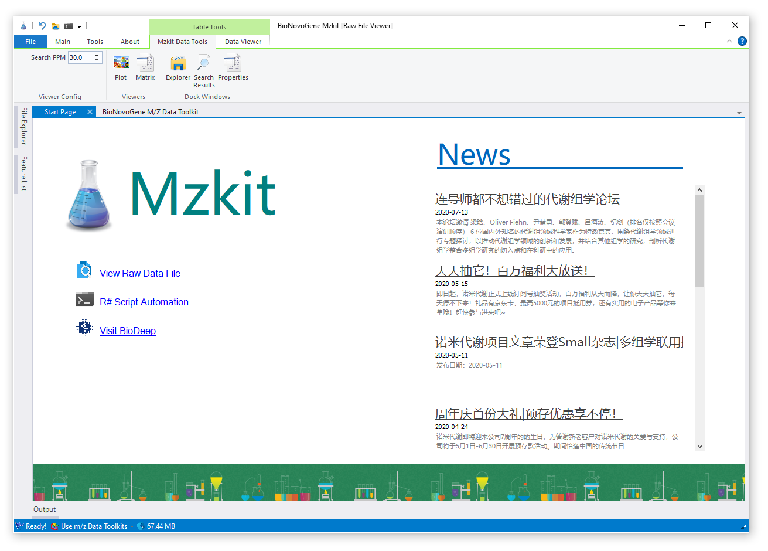Image resolution: width=768 pixels, height=551 pixels.
Task: Open the Output panel tab
Action: click(x=45, y=509)
